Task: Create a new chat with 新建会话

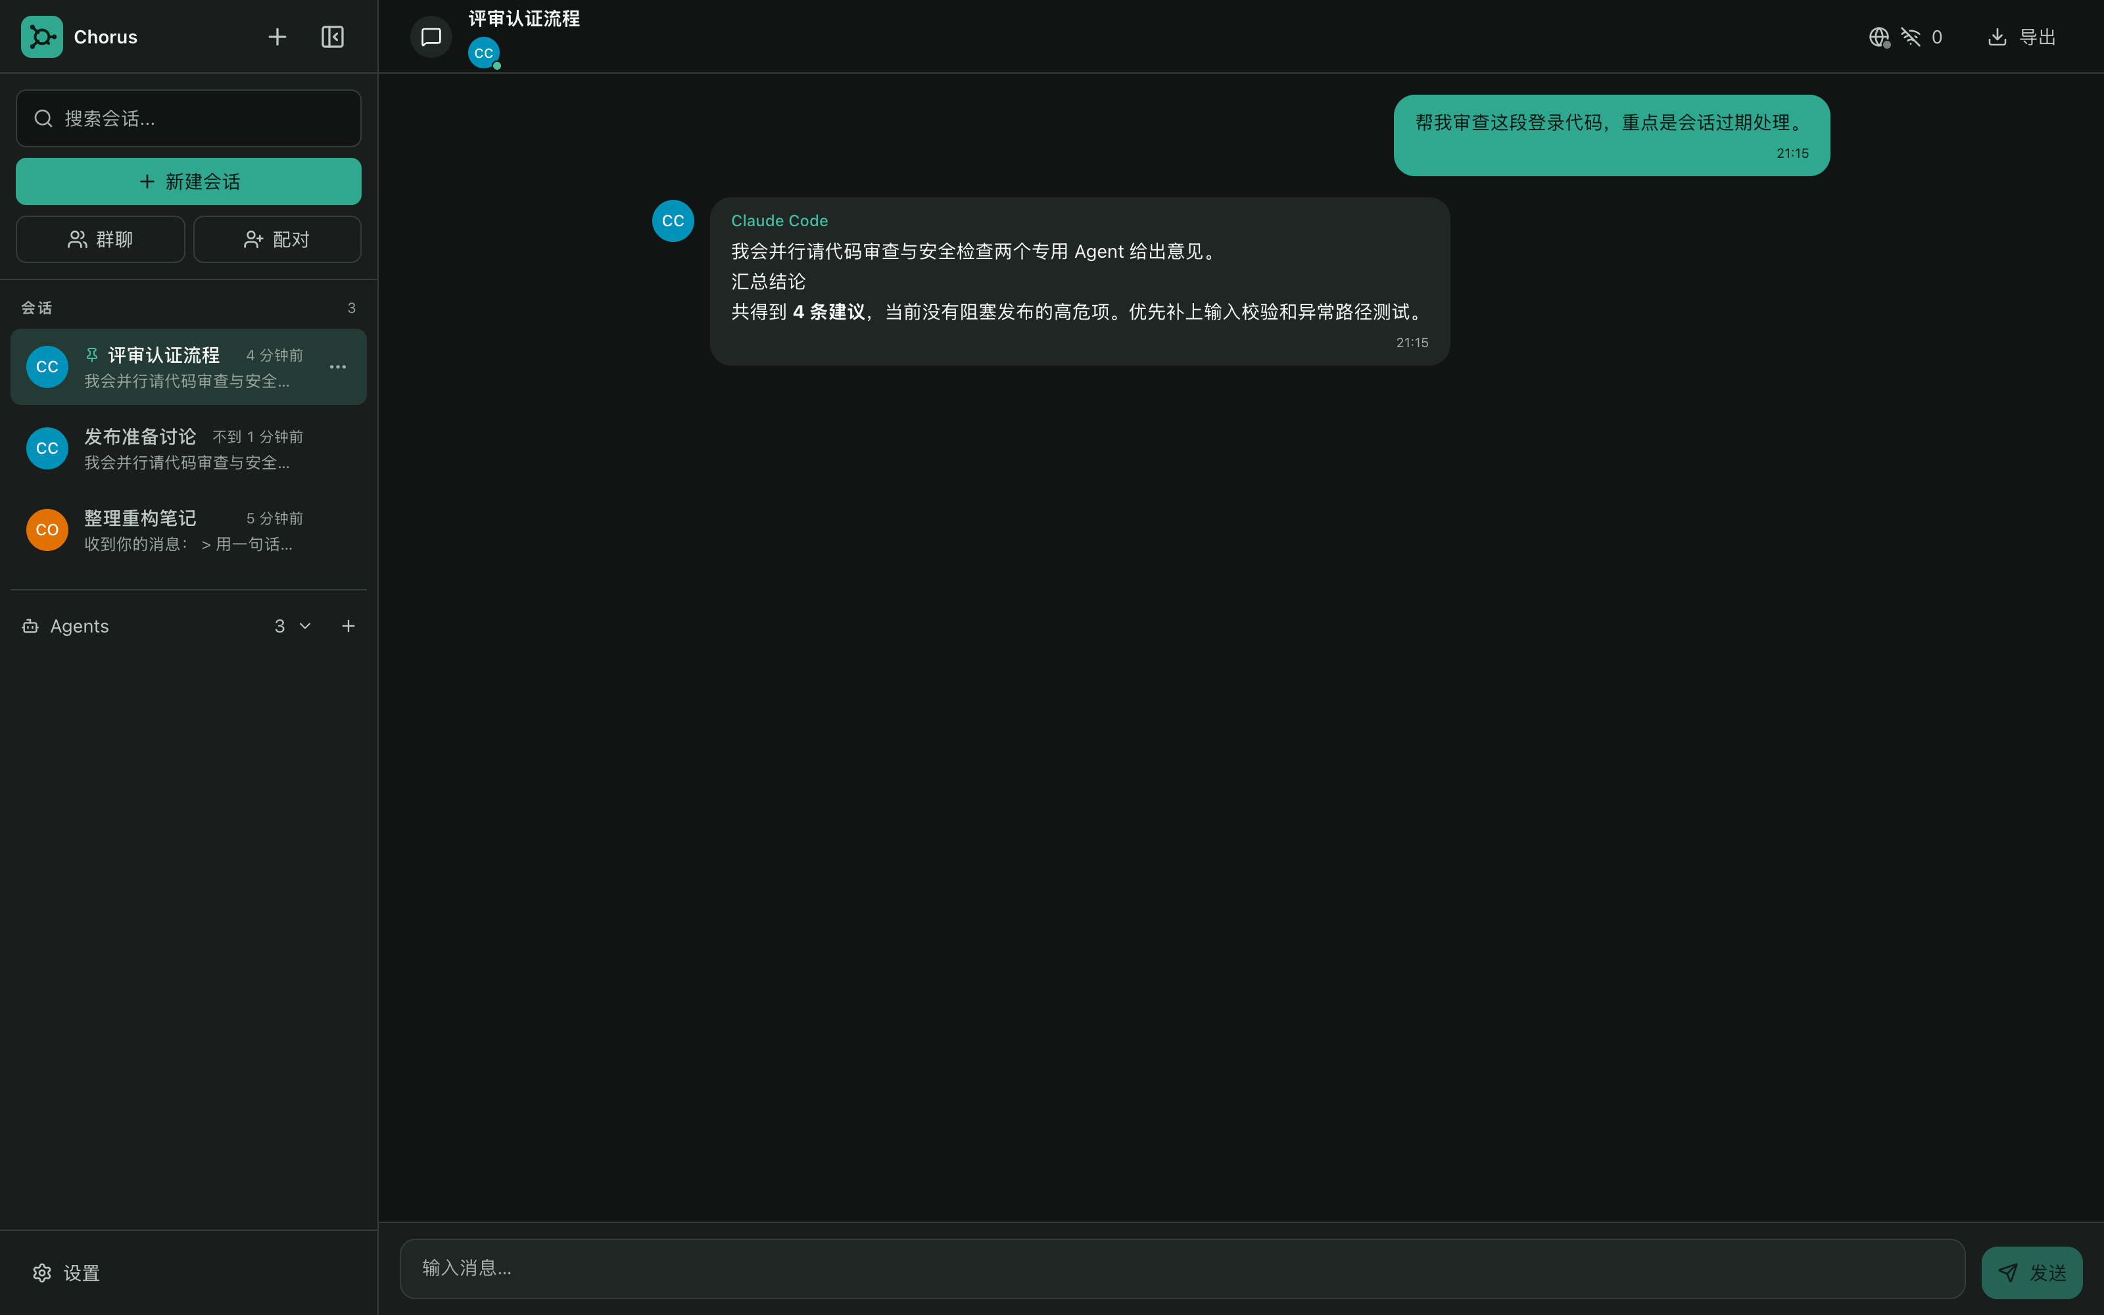Action: (189, 181)
